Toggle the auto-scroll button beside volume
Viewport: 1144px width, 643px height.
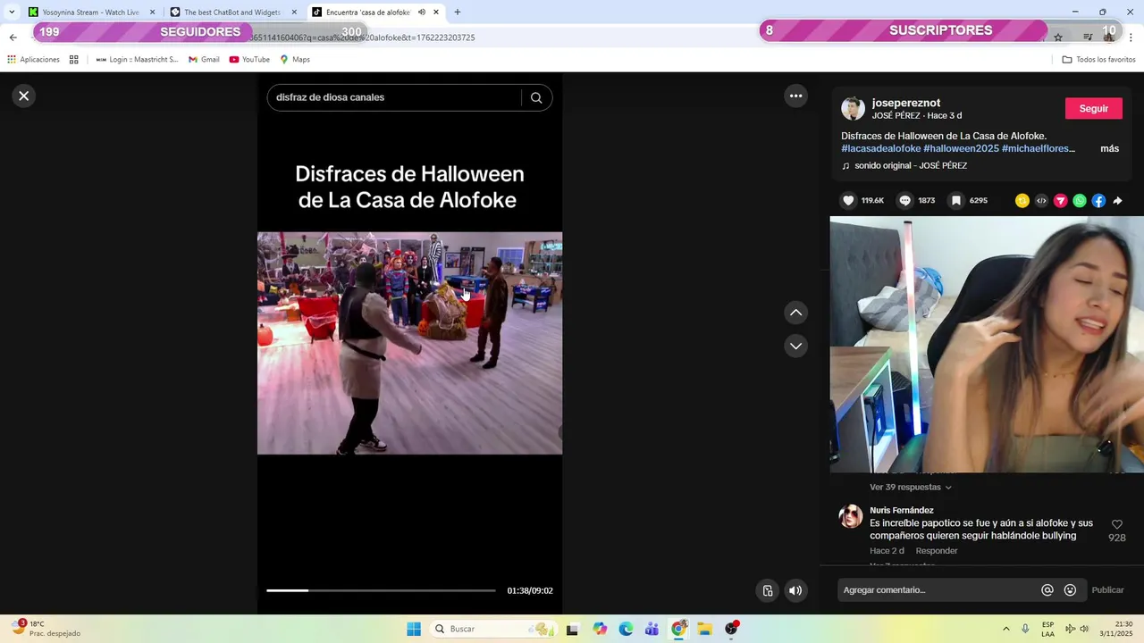click(x=768, y=590)
